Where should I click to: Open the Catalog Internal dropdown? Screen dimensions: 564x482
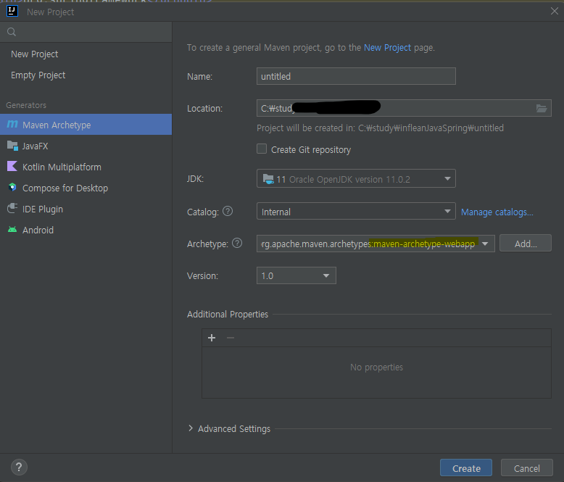coord(356,212)
